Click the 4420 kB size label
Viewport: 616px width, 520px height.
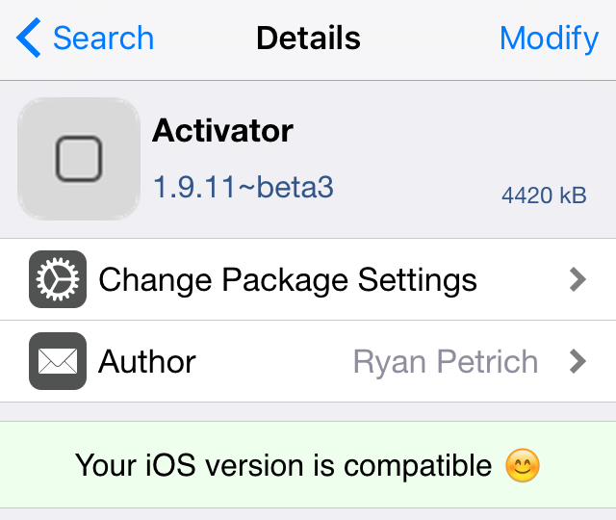[544, 195]
